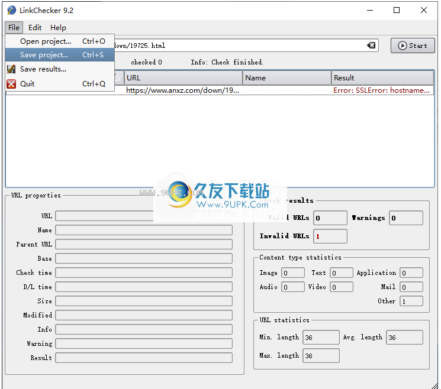Close the LinkChecker window
This screenshot has height=389, width=441.
tap(424, 11)
